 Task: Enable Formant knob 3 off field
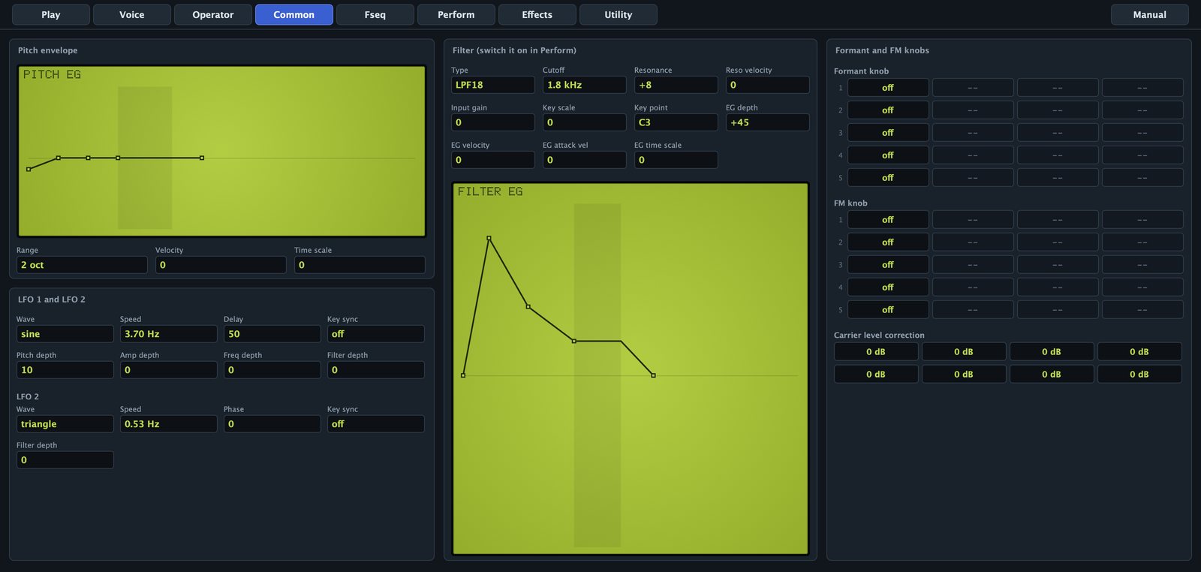pos(888,133)
